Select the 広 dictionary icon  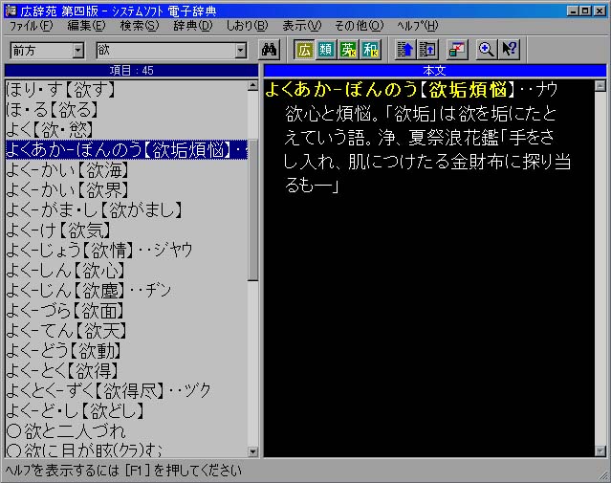pyautogui.click(x=304, y=50)
